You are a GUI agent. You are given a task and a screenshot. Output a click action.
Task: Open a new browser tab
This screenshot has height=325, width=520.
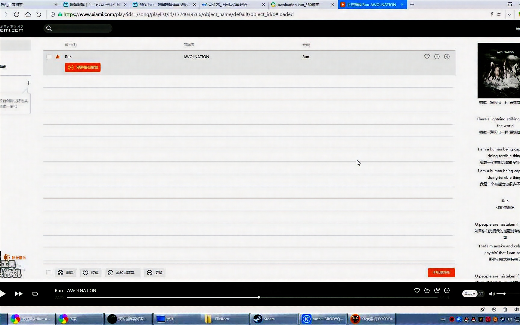(412, 5)
